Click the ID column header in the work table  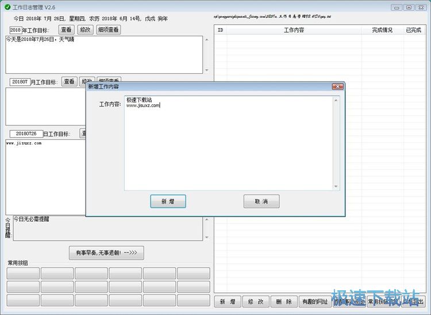[221, 30]
